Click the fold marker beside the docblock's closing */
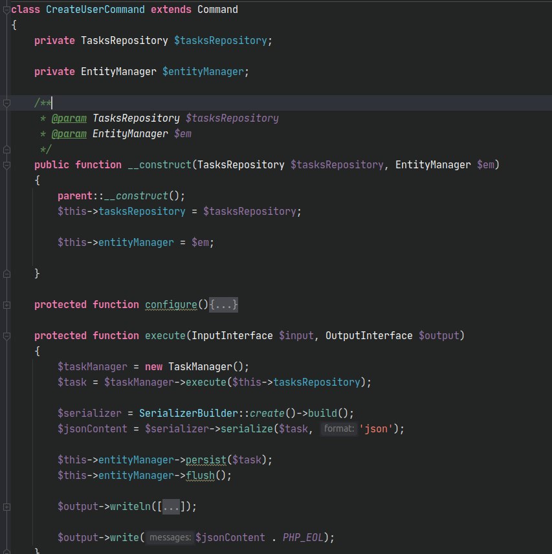This screenshot has width=552, height=554. pos(6,150)
